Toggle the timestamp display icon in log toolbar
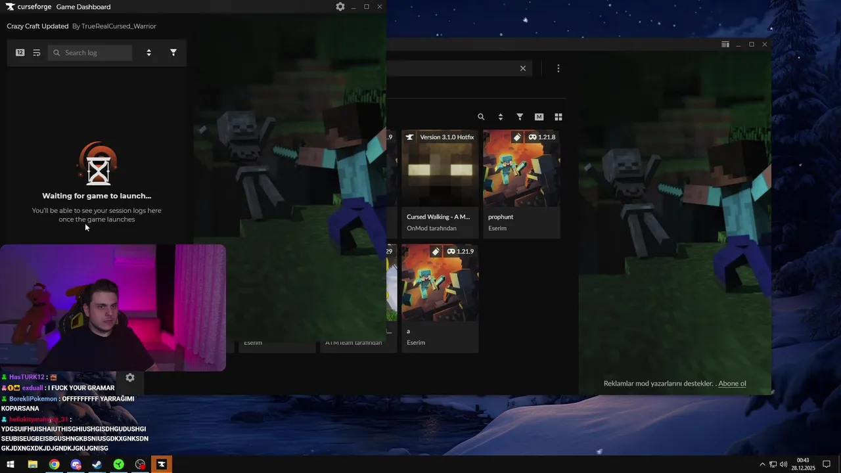This screenshot has height=473, width=841. (20, 53)
